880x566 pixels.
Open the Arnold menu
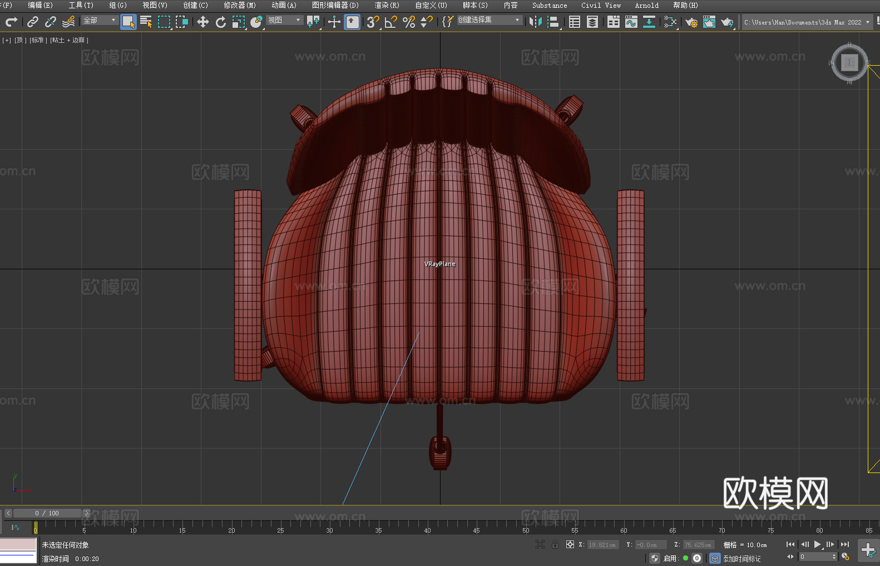pos(647,5)
